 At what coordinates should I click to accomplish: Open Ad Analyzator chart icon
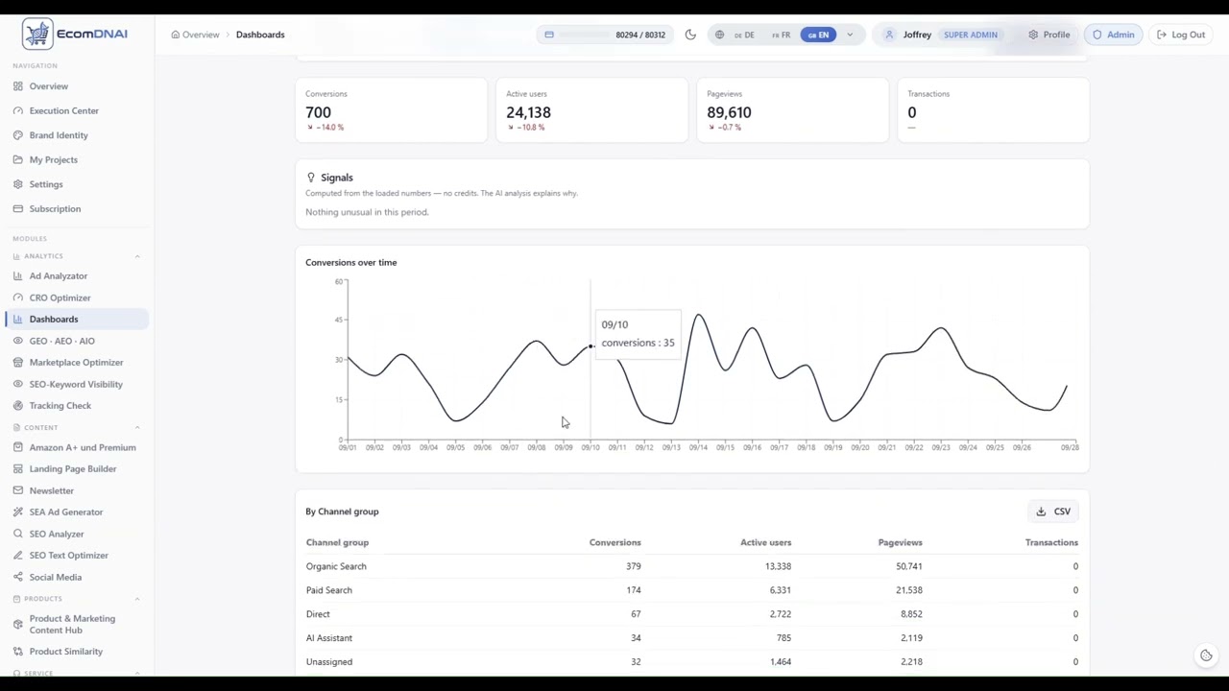tap(18, 275)
